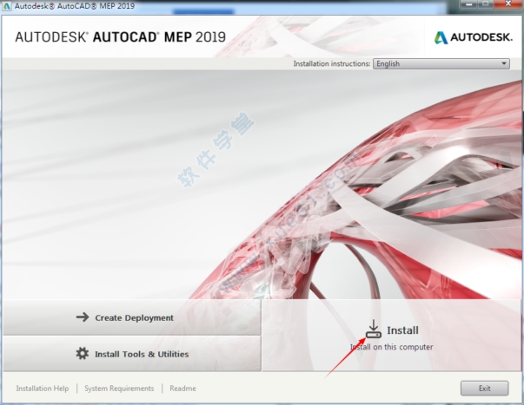
Task: Click the Create Deployment arrow icon
Action: 83,317
